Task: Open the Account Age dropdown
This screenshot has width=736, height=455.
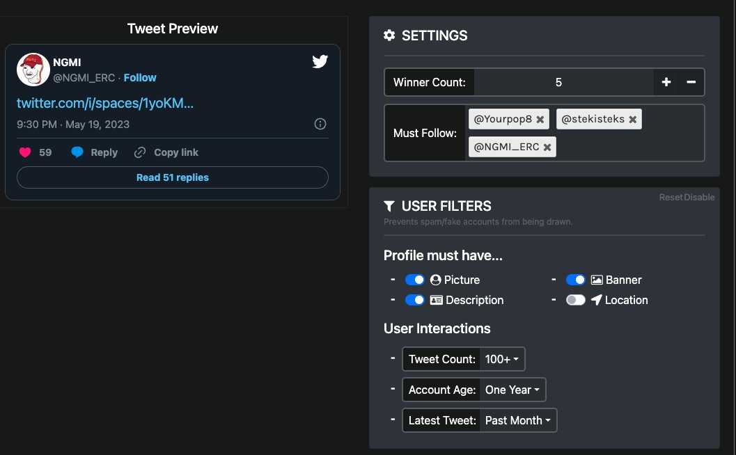Action: pyautogui.click(x=512, y=390)
